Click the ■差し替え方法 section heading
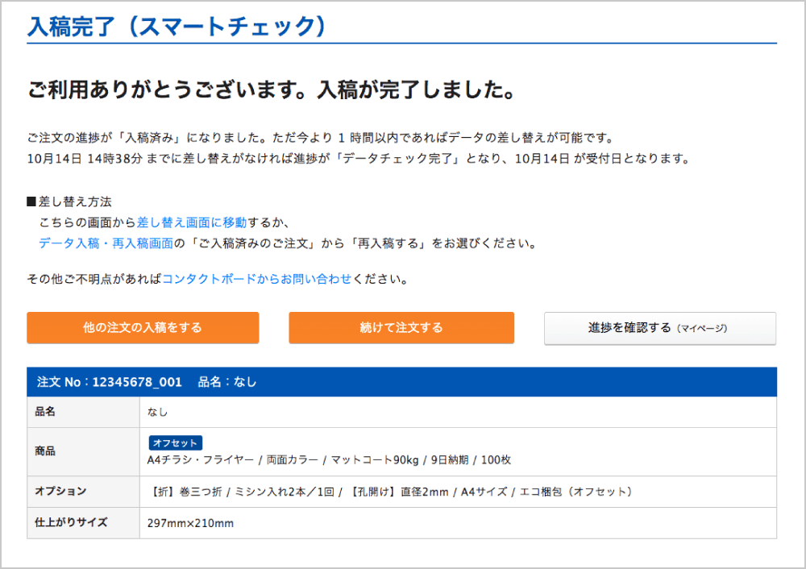Viewport: 806px width, 569px height. point(69,201)
